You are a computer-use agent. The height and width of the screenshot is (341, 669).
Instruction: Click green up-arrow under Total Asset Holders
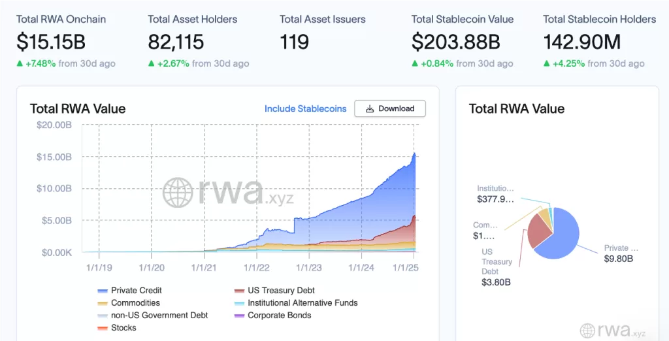coord(152,63)
